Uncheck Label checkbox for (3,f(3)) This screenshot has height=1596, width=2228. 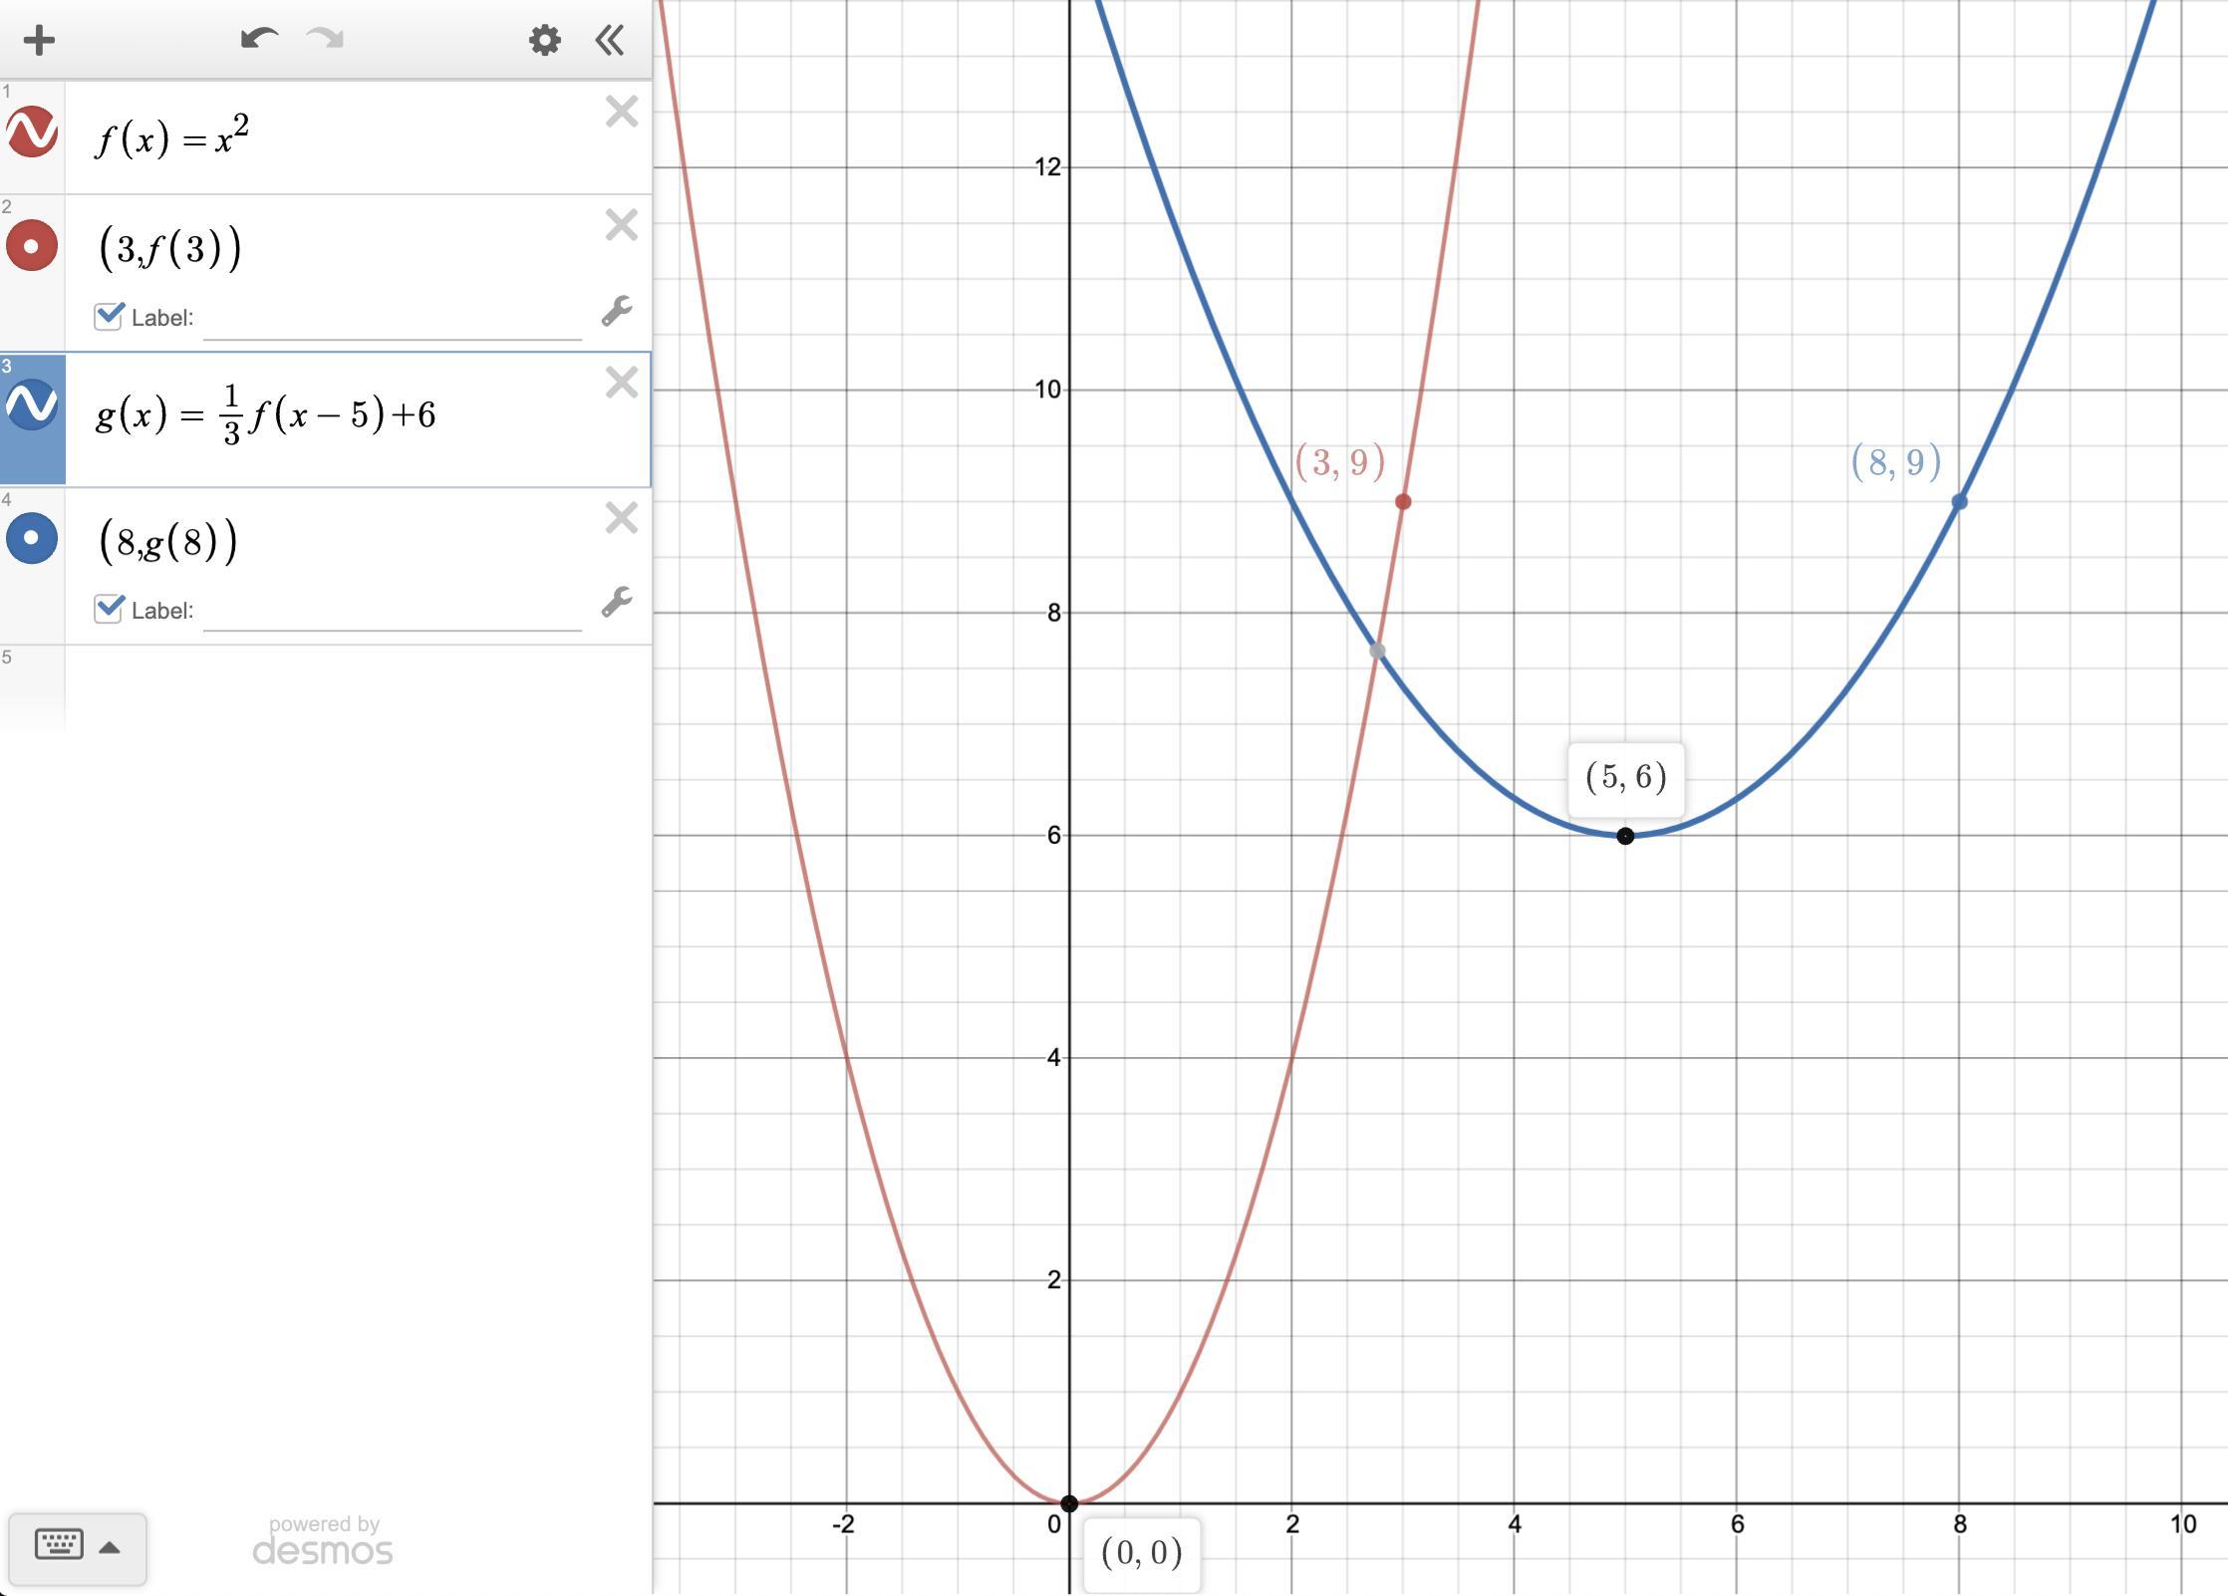point(108,317)
